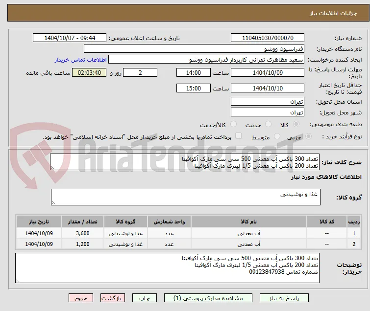Select the متوسط purchase type radio

[277, 136]
